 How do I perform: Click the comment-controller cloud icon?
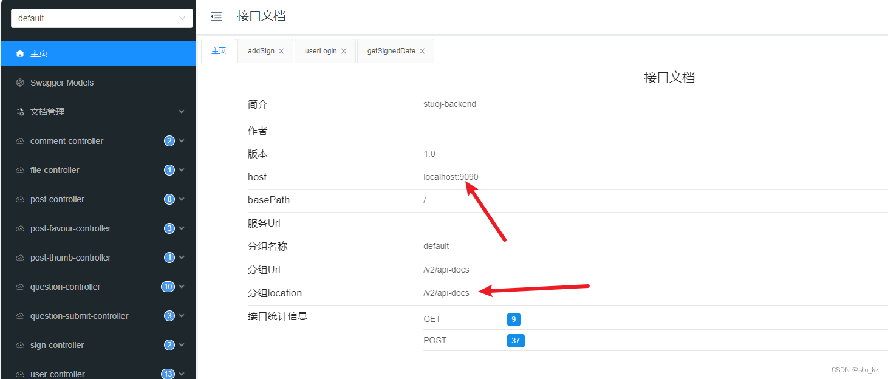click(x=21, y=140)
